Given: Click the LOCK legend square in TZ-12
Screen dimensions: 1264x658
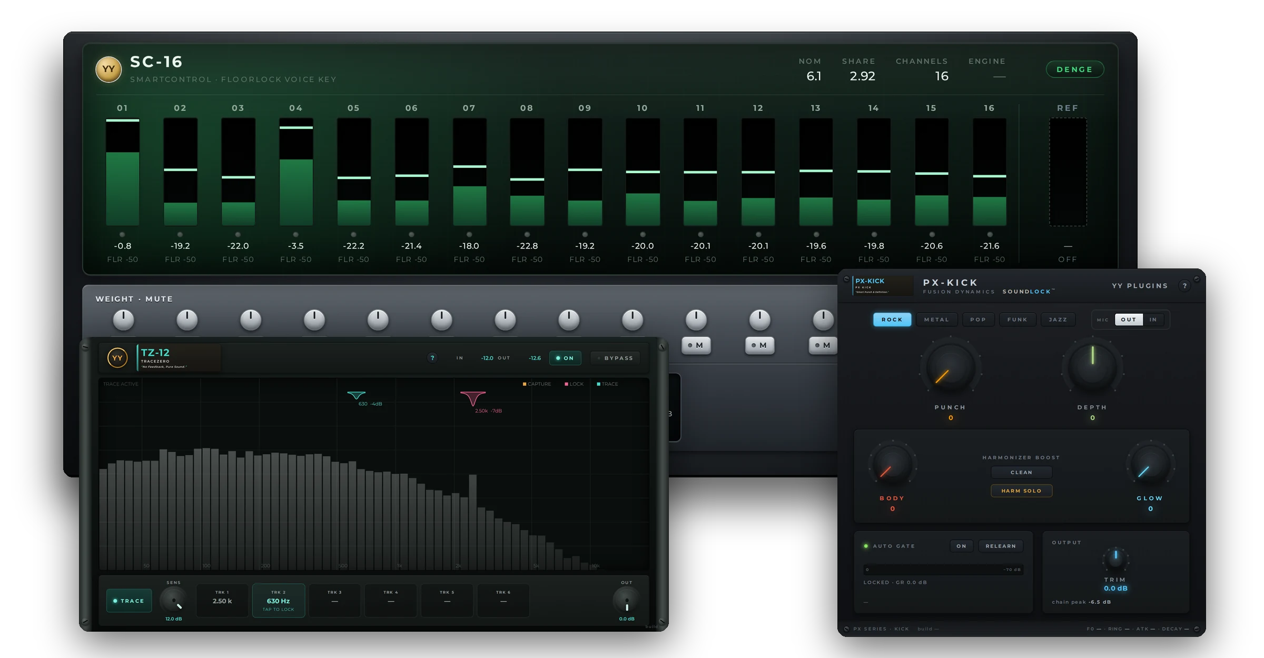Looking at the screenshot, I should tap(566, 384).
